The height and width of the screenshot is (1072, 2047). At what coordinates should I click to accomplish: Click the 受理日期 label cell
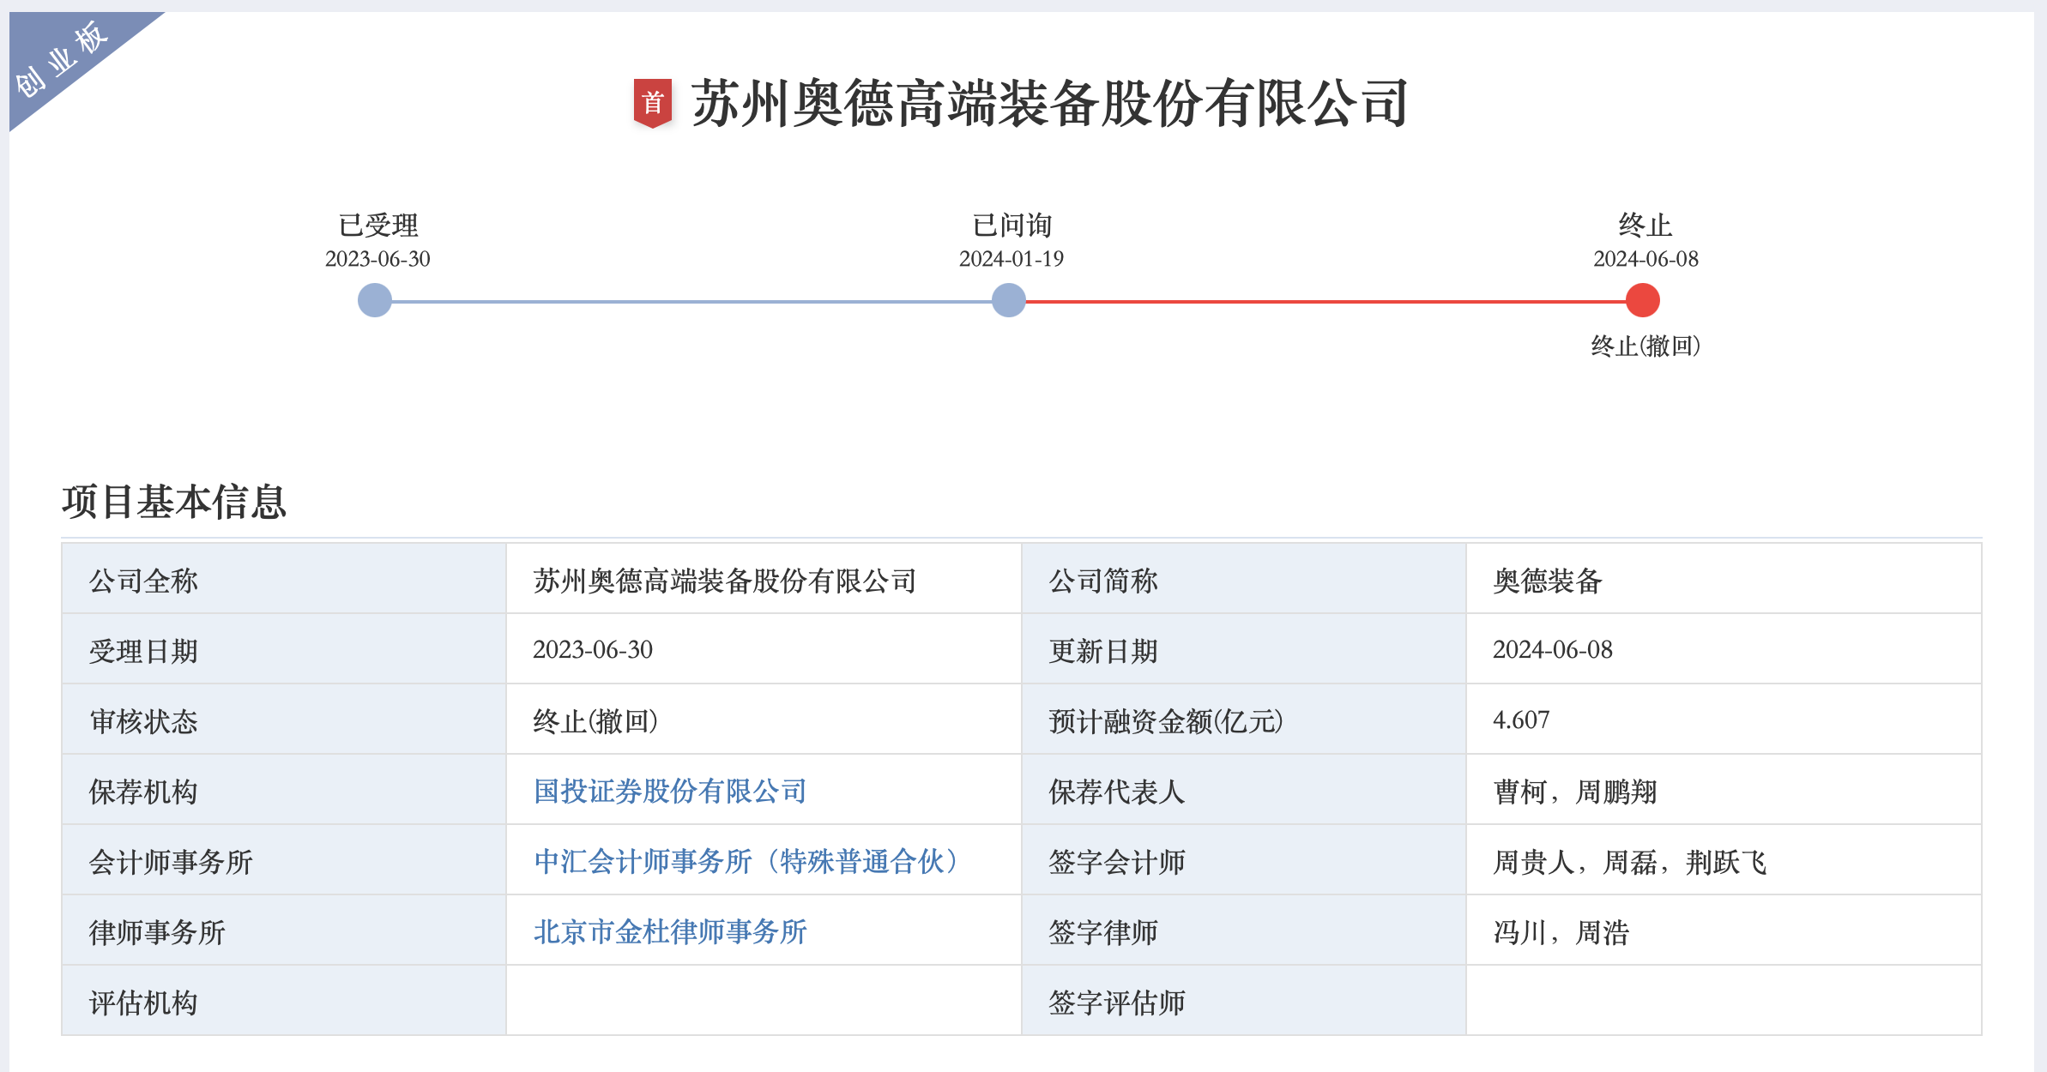[x=284, y=649]
